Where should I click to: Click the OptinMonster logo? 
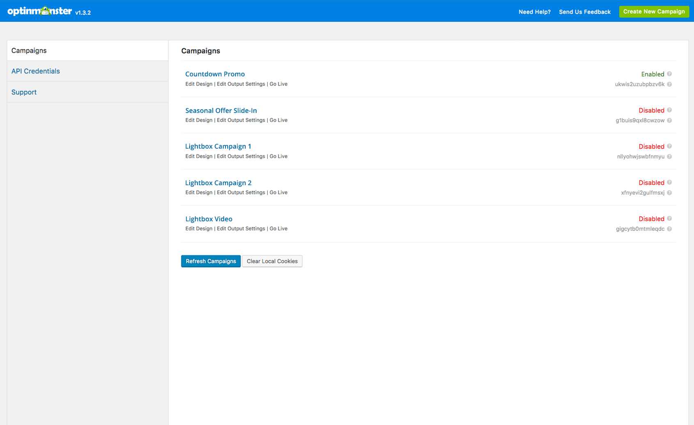pos(40,11)
